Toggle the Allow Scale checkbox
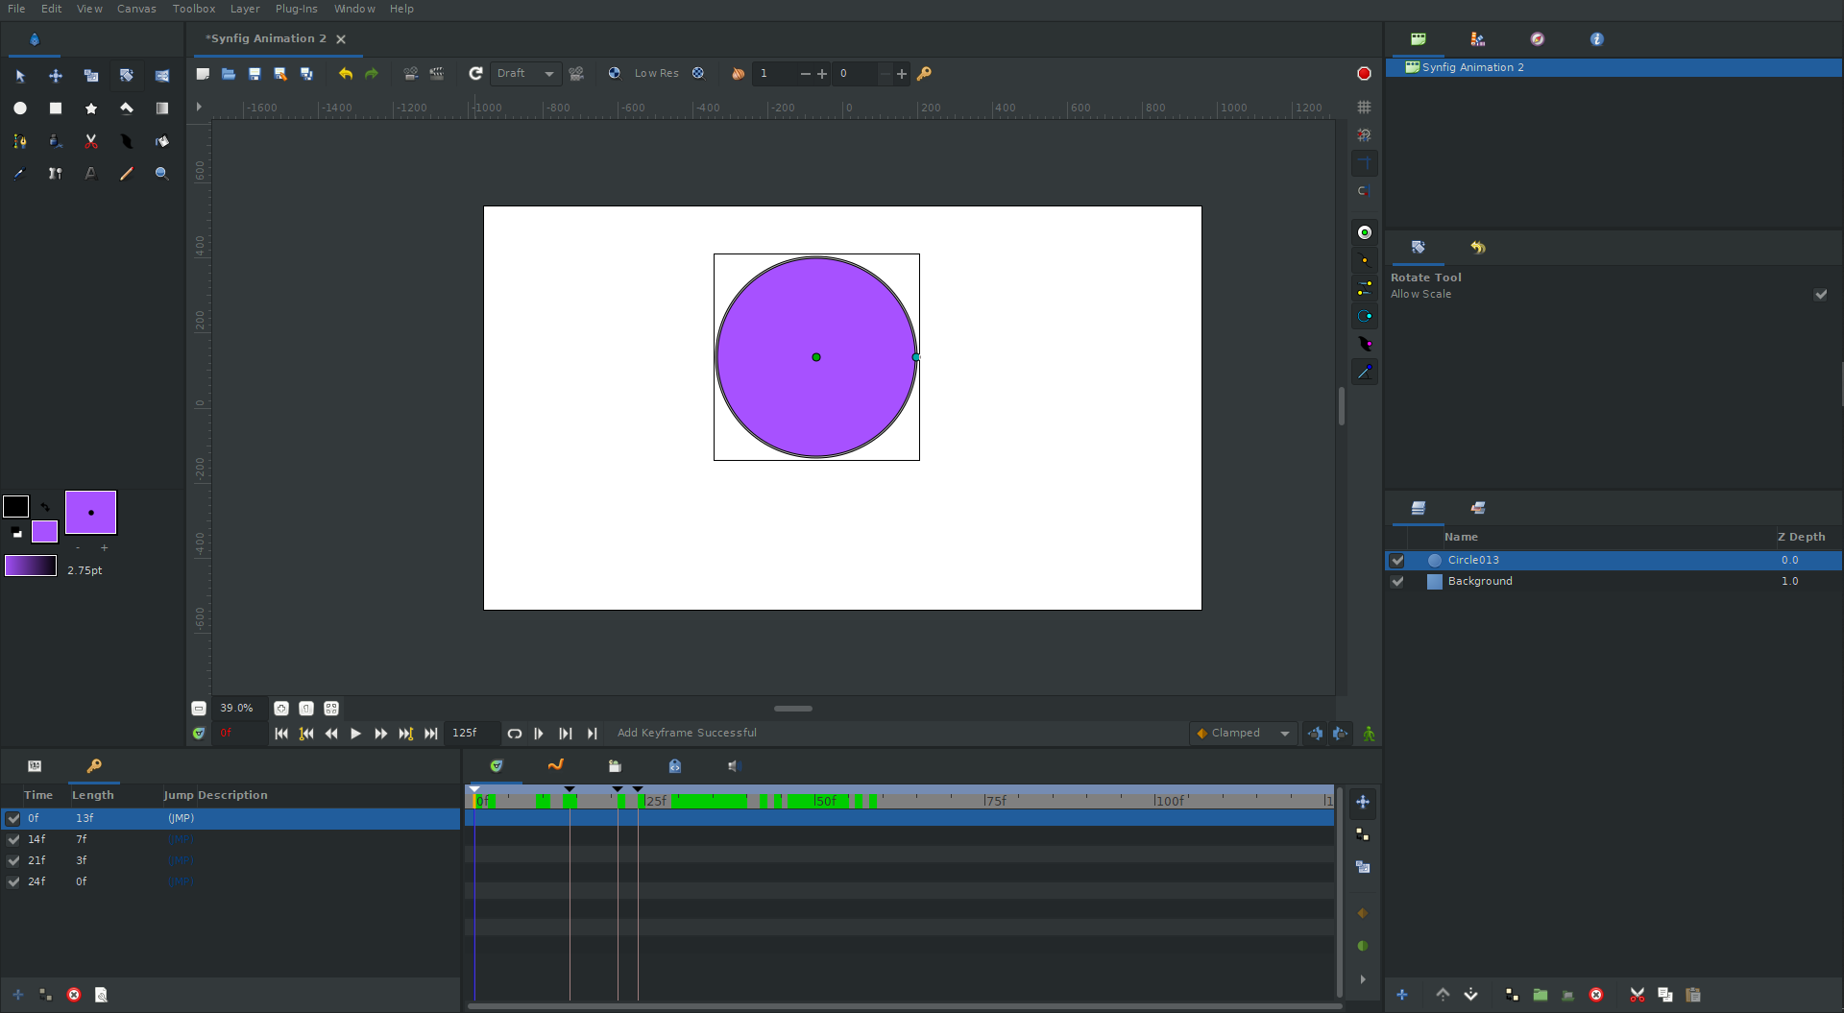The height and width of the screenshot is (1013, 1844). [x=1820, y=295]
